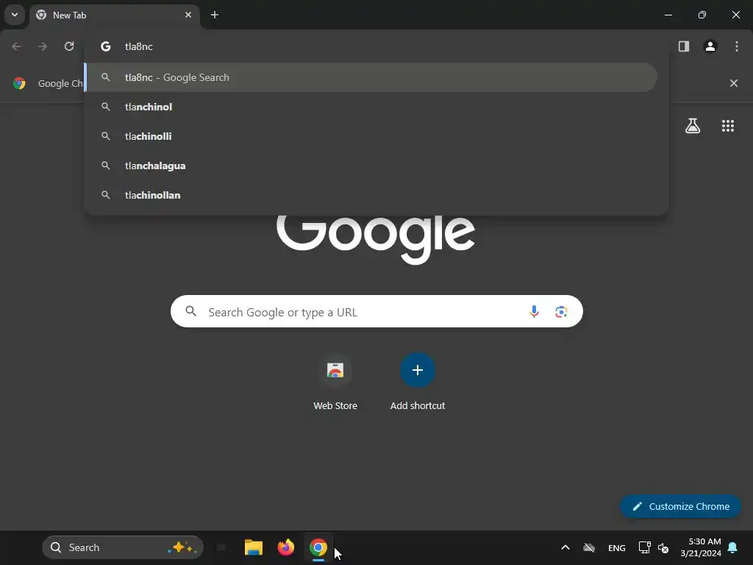Click the Chrome logo in the info bar
This screenshot has height=565, width=753.
click(19, 83)
